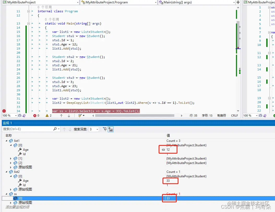
Task: Click health indicator icon in right editor status bar
Action: coord(261,116)
